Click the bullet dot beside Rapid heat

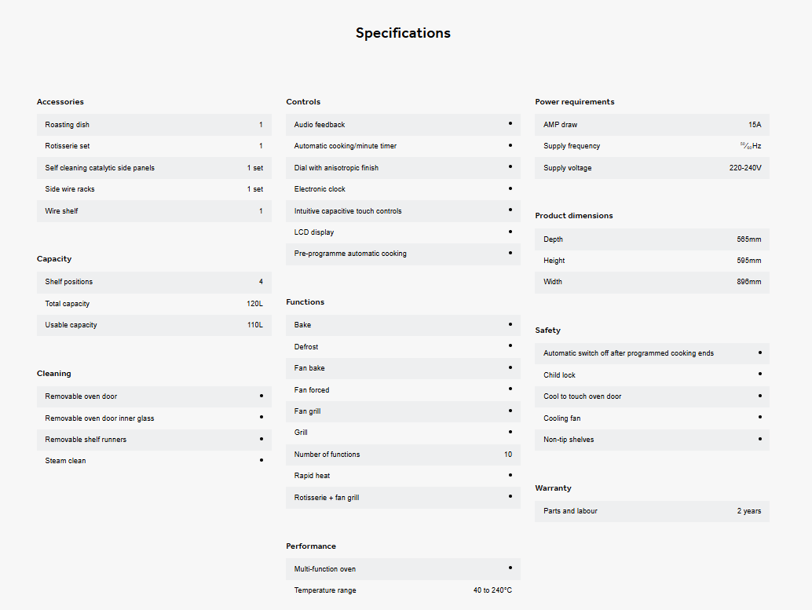click(510, 475)
